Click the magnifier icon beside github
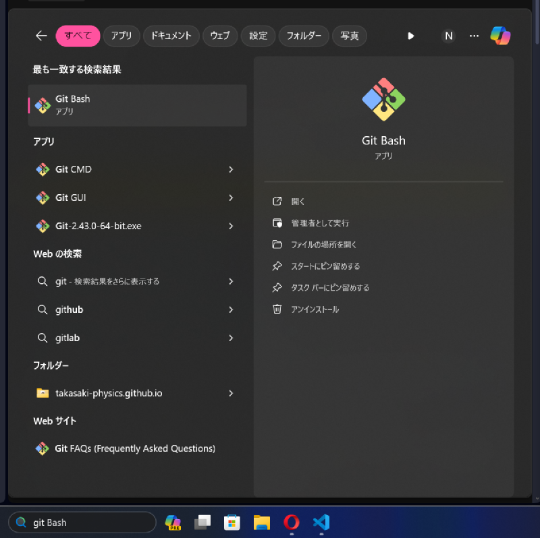 click(x=43, y=309)
